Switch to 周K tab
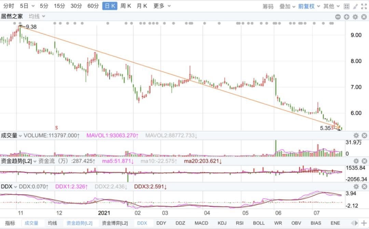 pyautogui.click(x=126, y=6)
